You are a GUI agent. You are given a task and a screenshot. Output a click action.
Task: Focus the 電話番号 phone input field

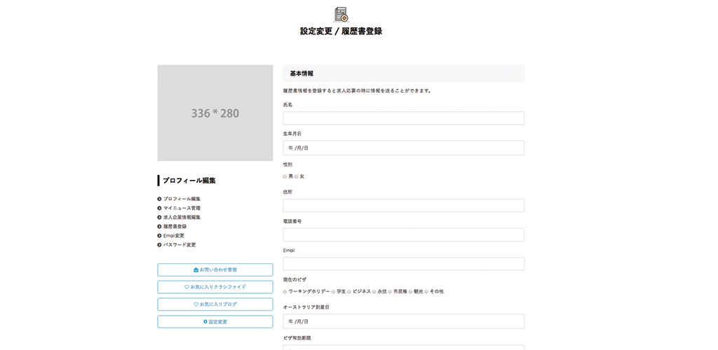coord(403,235)
